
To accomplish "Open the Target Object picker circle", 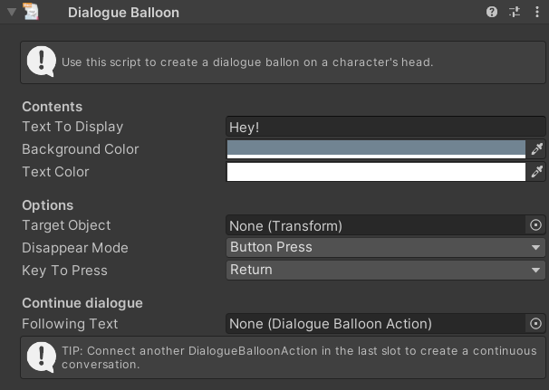I will (535, 225).
